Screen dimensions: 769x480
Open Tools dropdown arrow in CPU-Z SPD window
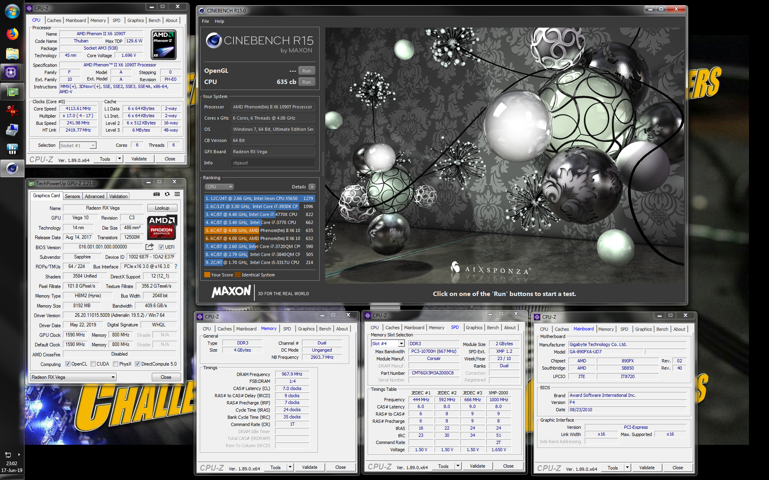coord(458,466)
